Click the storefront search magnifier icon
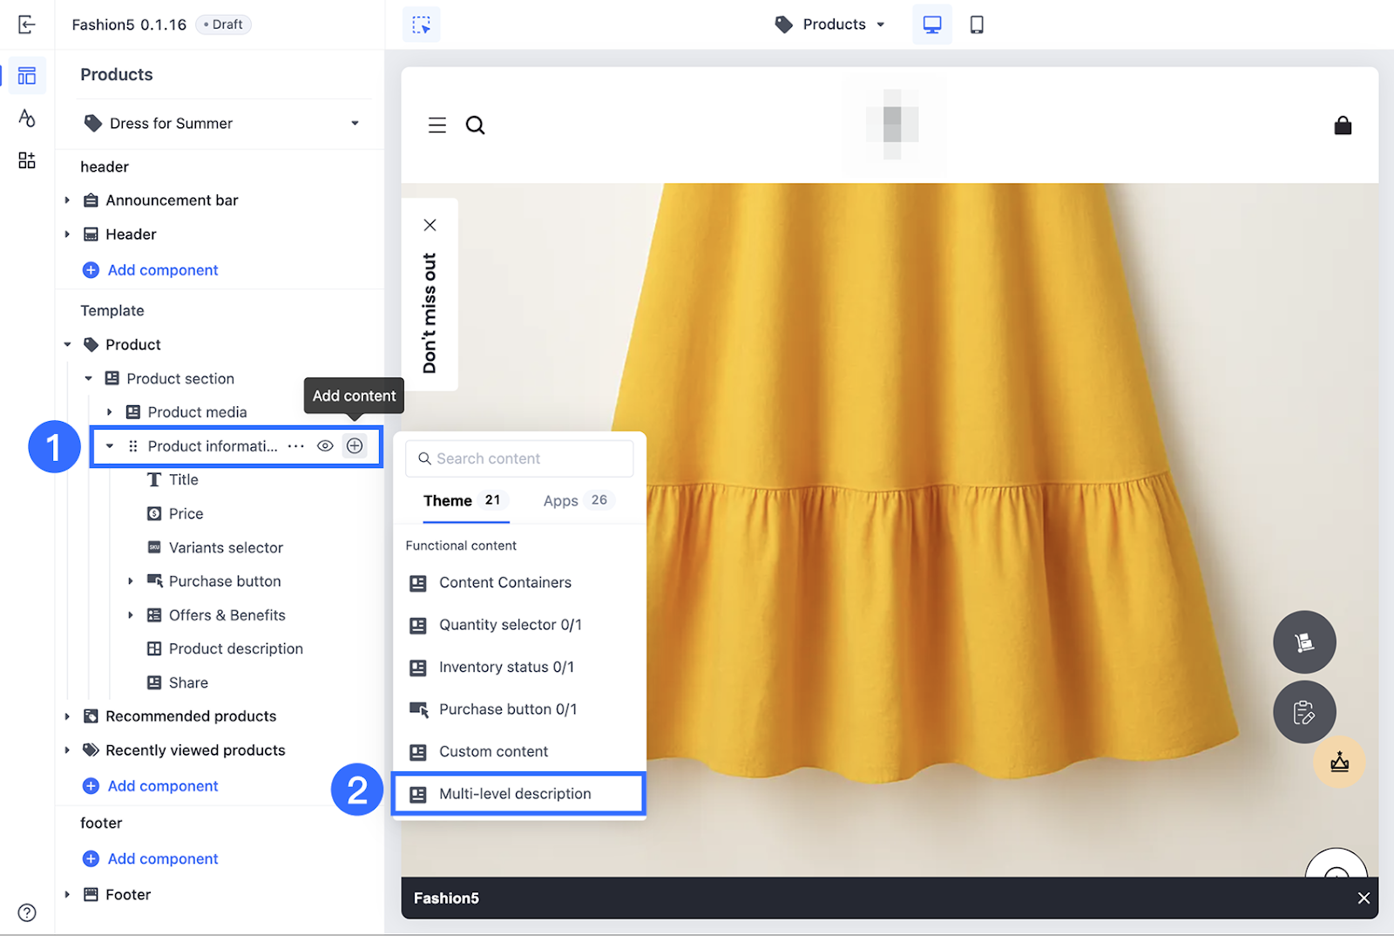1394x936 pixels. tap(475, 125)
